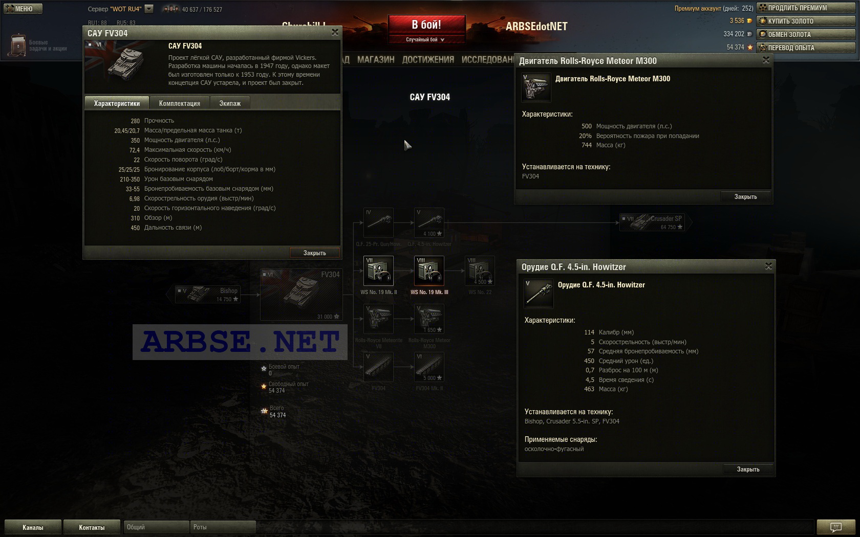This screenshot has height=537, width=860.
Task: Close the САУ FV304 window with X
Action: pos(335,32)
